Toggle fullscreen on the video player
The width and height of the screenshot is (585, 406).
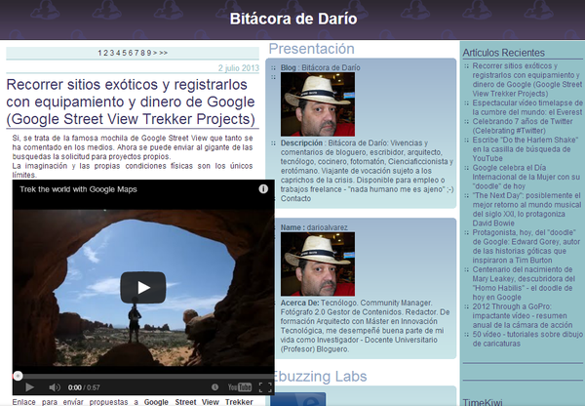[x=265, y=387]
